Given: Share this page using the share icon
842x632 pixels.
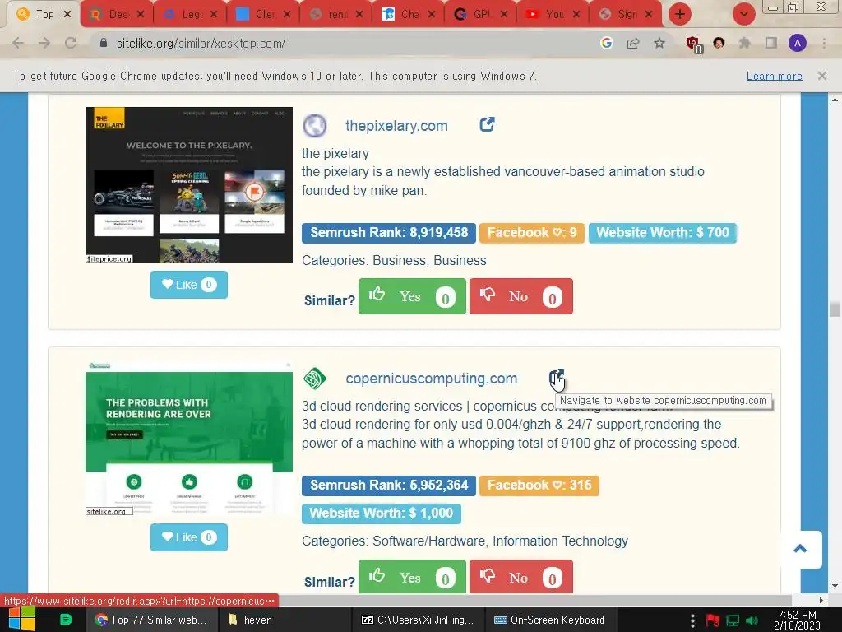Looking at the screenshot, I should pos(633,43).
